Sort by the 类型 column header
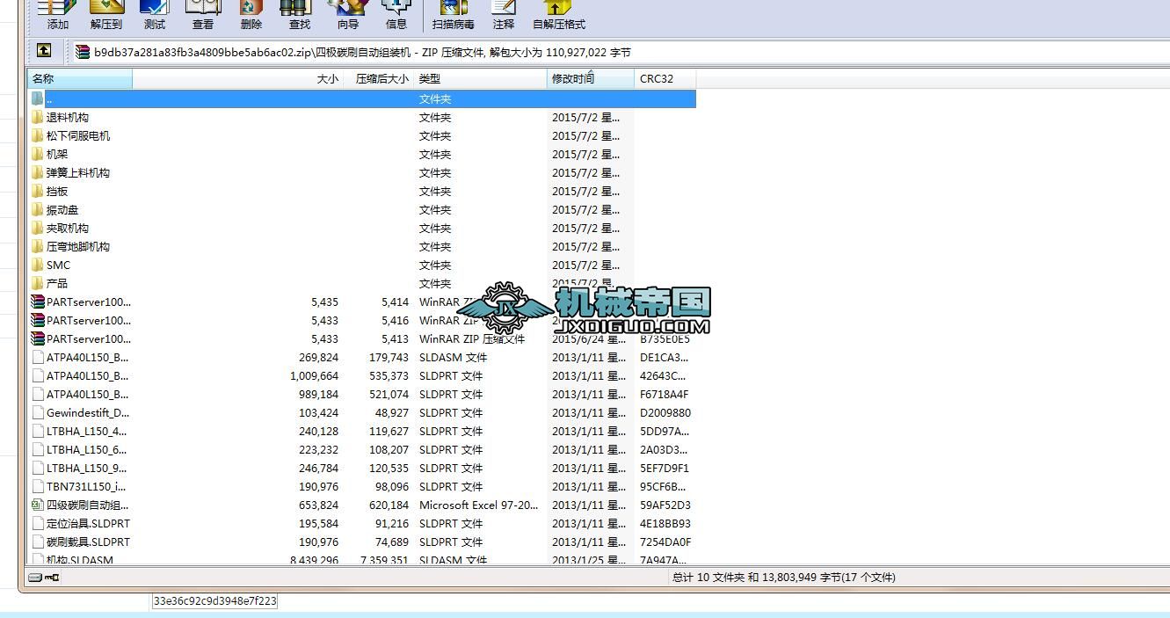Image resolution: width=1170 pixels, height=618 pixels. [480, 79]
